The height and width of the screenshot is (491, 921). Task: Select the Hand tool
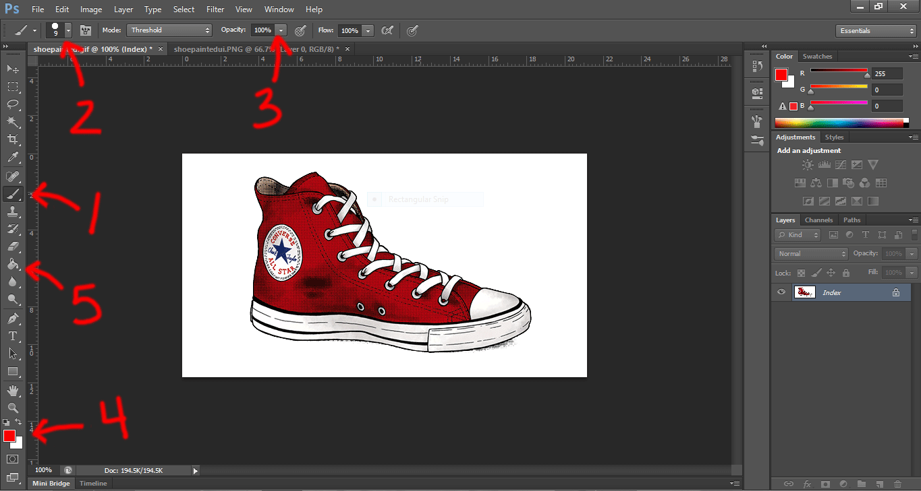[13, 390]
